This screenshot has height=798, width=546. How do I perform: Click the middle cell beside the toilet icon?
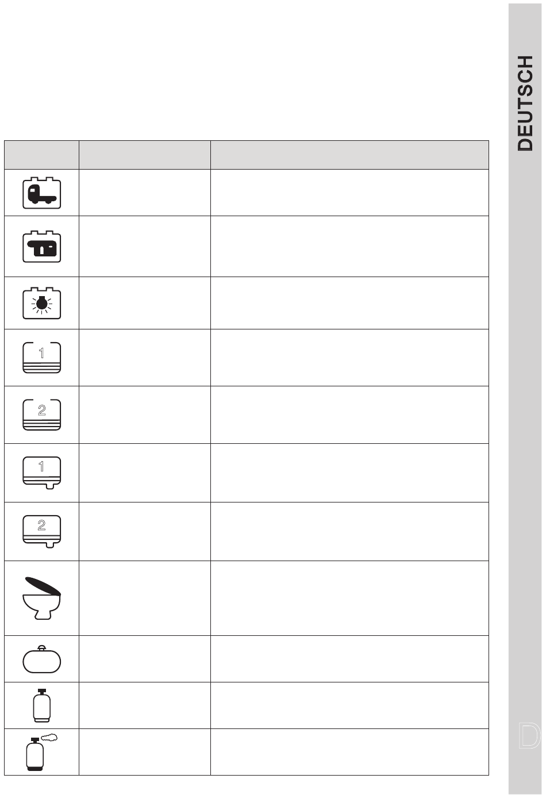[x=144, y=598]
